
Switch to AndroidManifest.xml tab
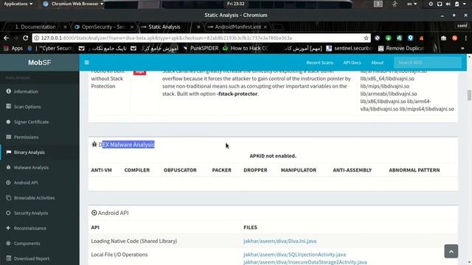point(237,26)
